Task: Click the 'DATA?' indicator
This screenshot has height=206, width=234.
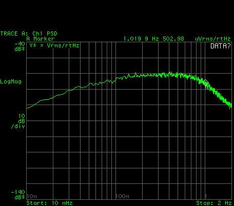Action: point(221,46)
